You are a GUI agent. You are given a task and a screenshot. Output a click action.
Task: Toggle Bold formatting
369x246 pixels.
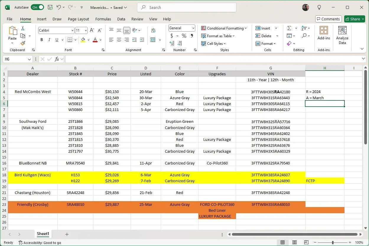point(42,40)
